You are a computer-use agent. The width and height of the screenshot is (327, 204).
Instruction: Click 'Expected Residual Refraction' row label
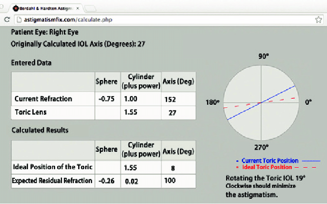(x=52, y=181)
